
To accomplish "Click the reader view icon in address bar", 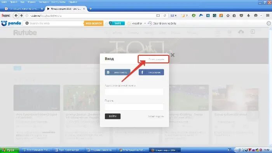I will click(158, 15).
